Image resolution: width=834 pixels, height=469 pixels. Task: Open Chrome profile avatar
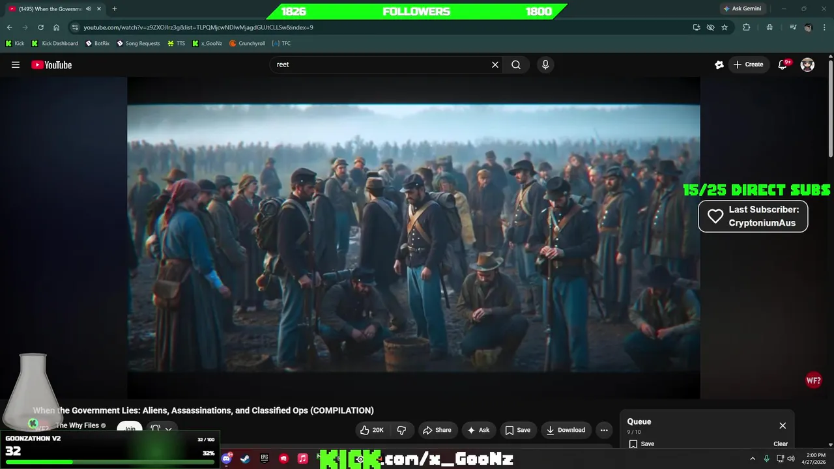point(808,27)
